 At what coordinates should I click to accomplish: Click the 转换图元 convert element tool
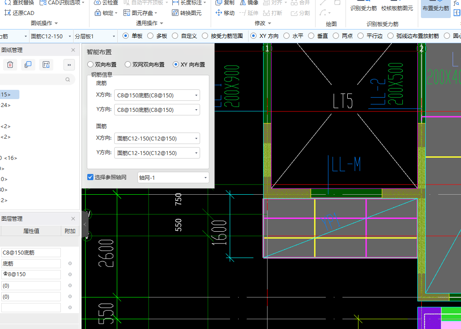[x=187, y=13]
